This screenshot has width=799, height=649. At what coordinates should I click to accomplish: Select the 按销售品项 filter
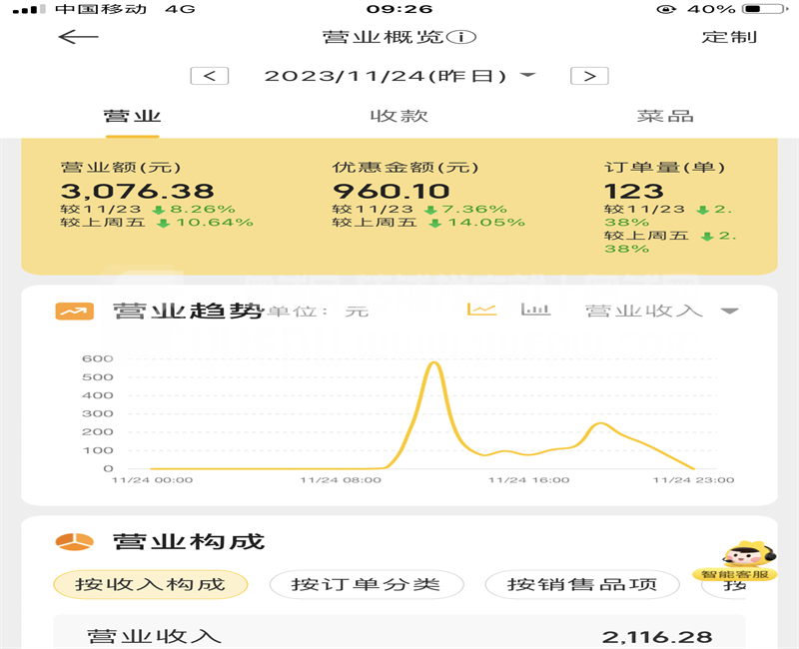582,584
